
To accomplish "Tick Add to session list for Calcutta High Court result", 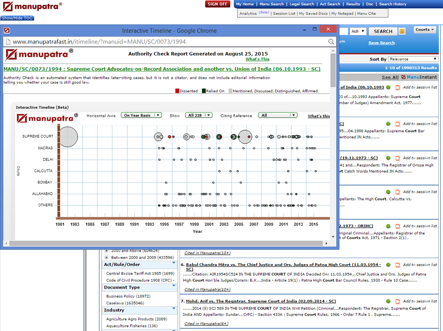I will click(397, 192).
